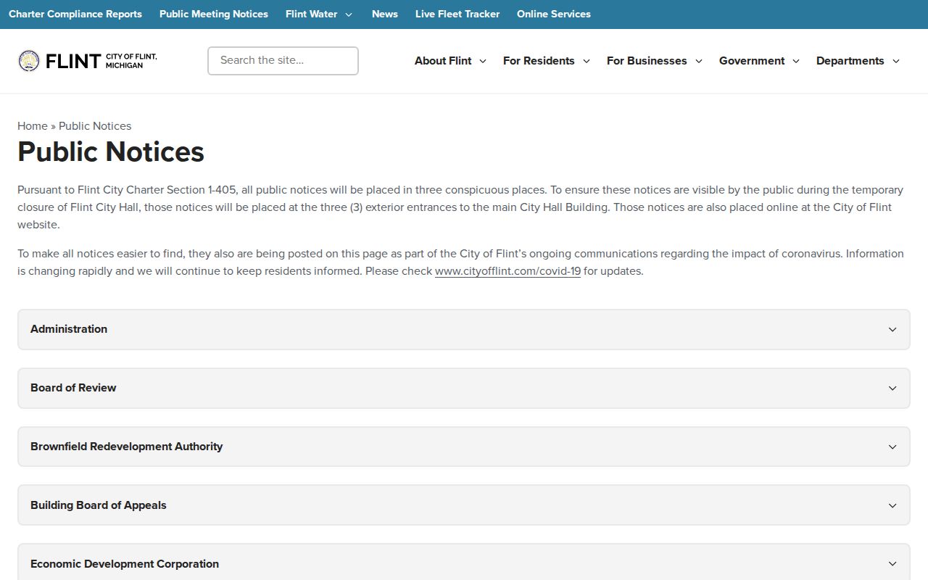Click the Building Board of Appeals chevron
This screenshot has width=928, height=580.
pyautogui.click(x=892, y=505)
